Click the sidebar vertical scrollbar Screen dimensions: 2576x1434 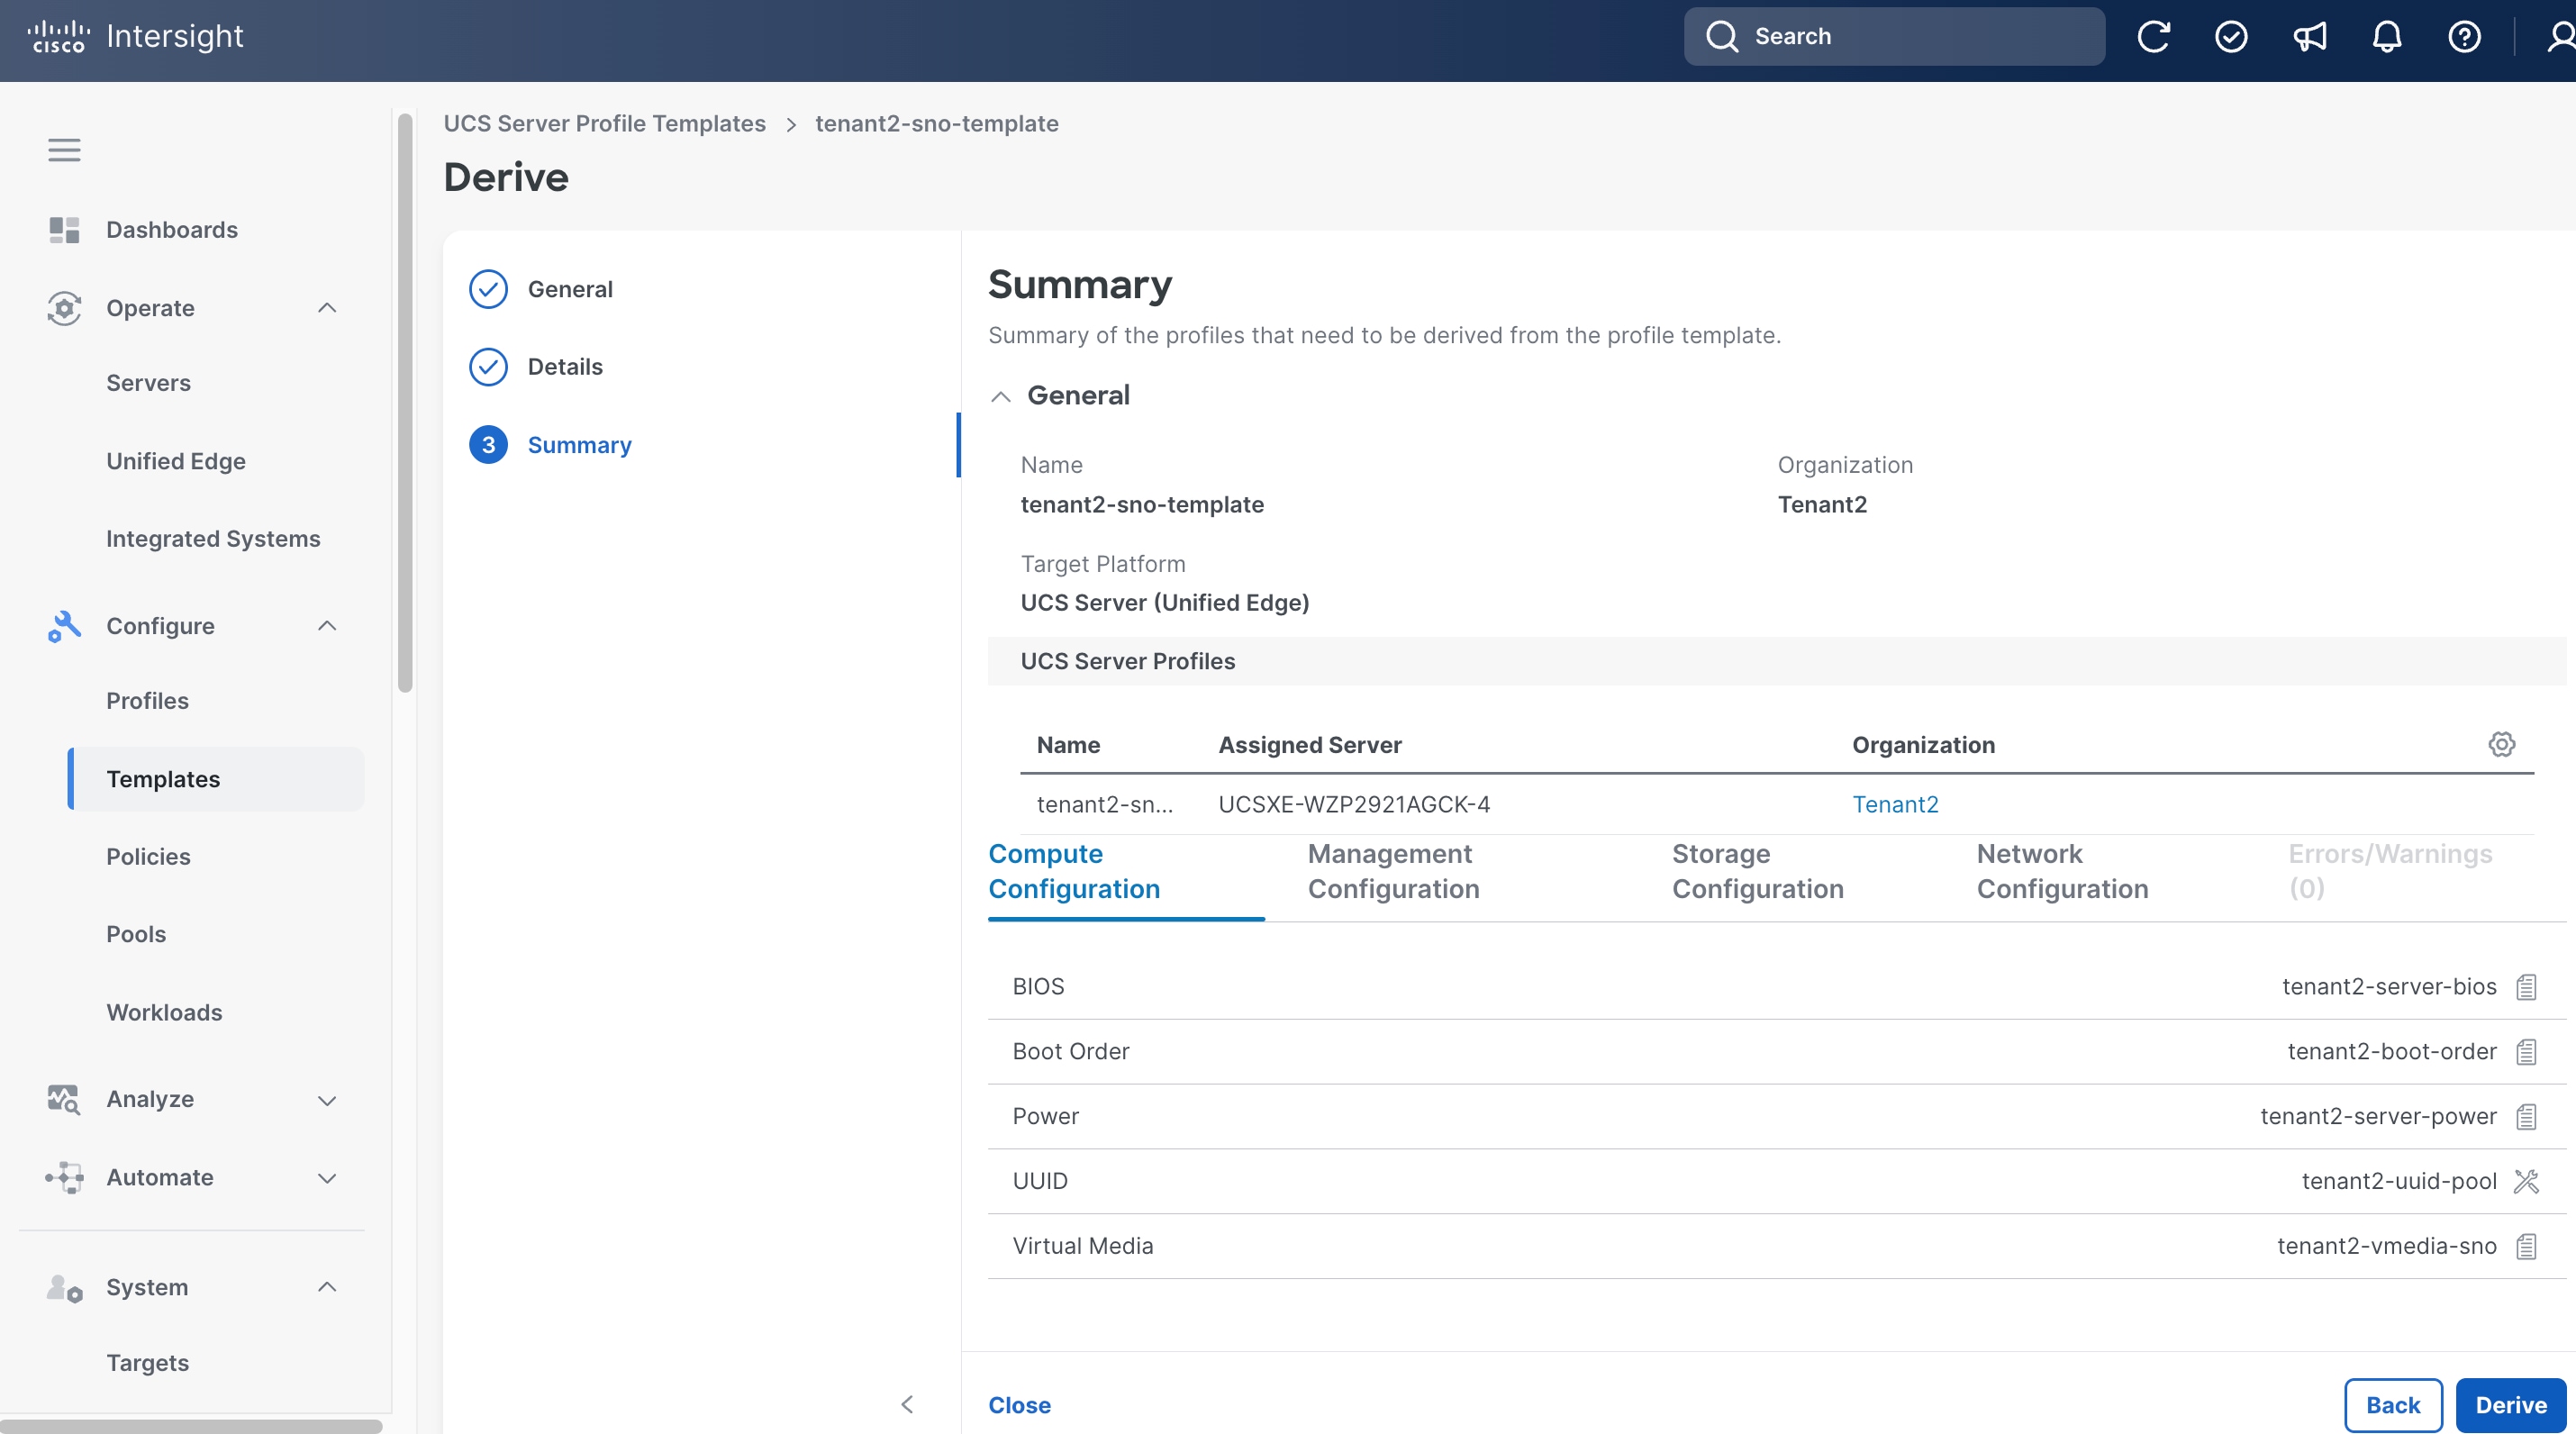(404, 402)
